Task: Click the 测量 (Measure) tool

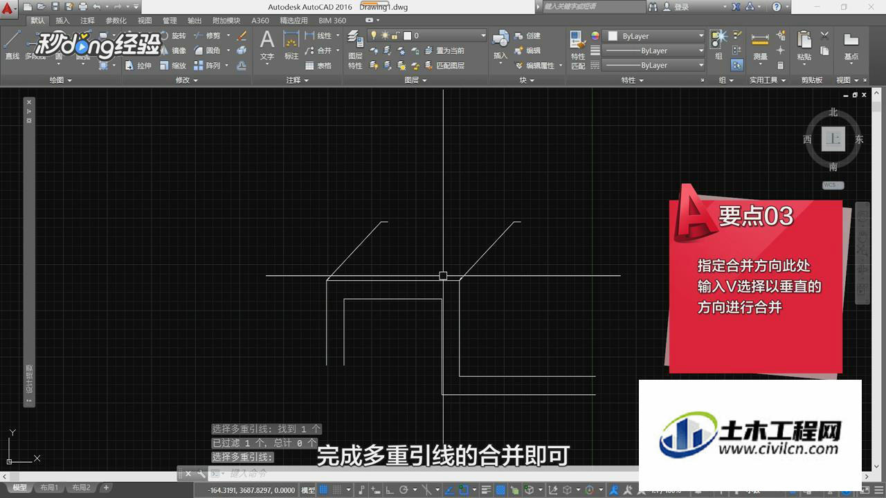Action: click(760, 46)
